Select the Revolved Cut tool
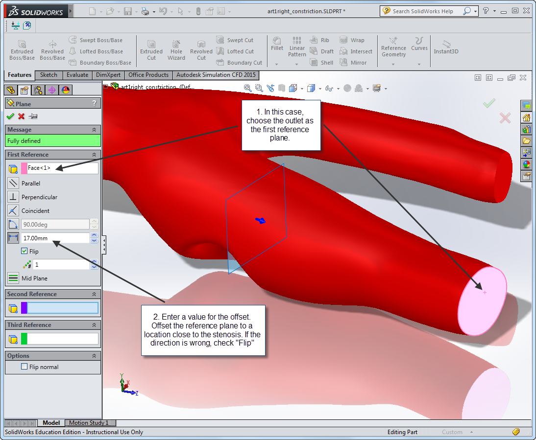 201,50
